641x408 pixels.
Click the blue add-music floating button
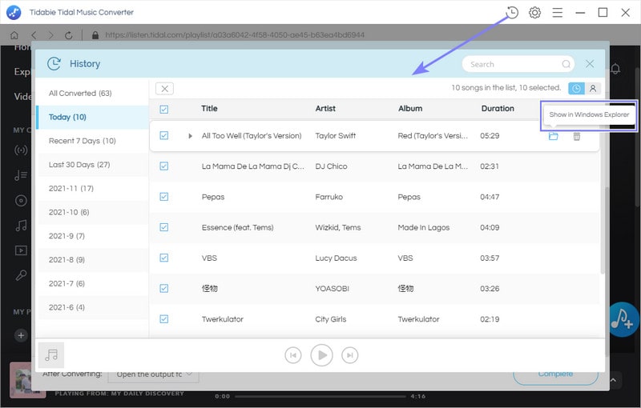tap(623, 319)
